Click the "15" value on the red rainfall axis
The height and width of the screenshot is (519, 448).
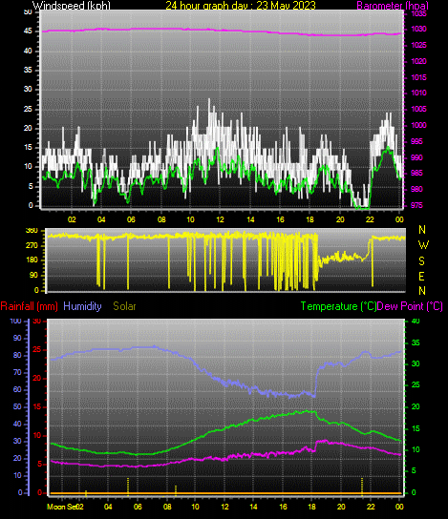click(x=37, y=406)
